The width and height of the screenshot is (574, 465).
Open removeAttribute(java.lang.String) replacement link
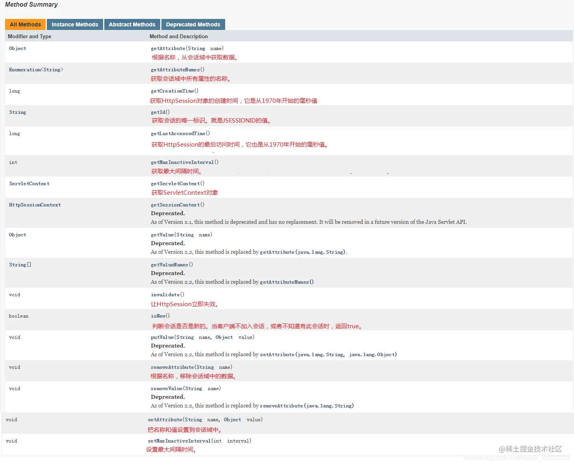pyautogui.click(x=307, y=406)
